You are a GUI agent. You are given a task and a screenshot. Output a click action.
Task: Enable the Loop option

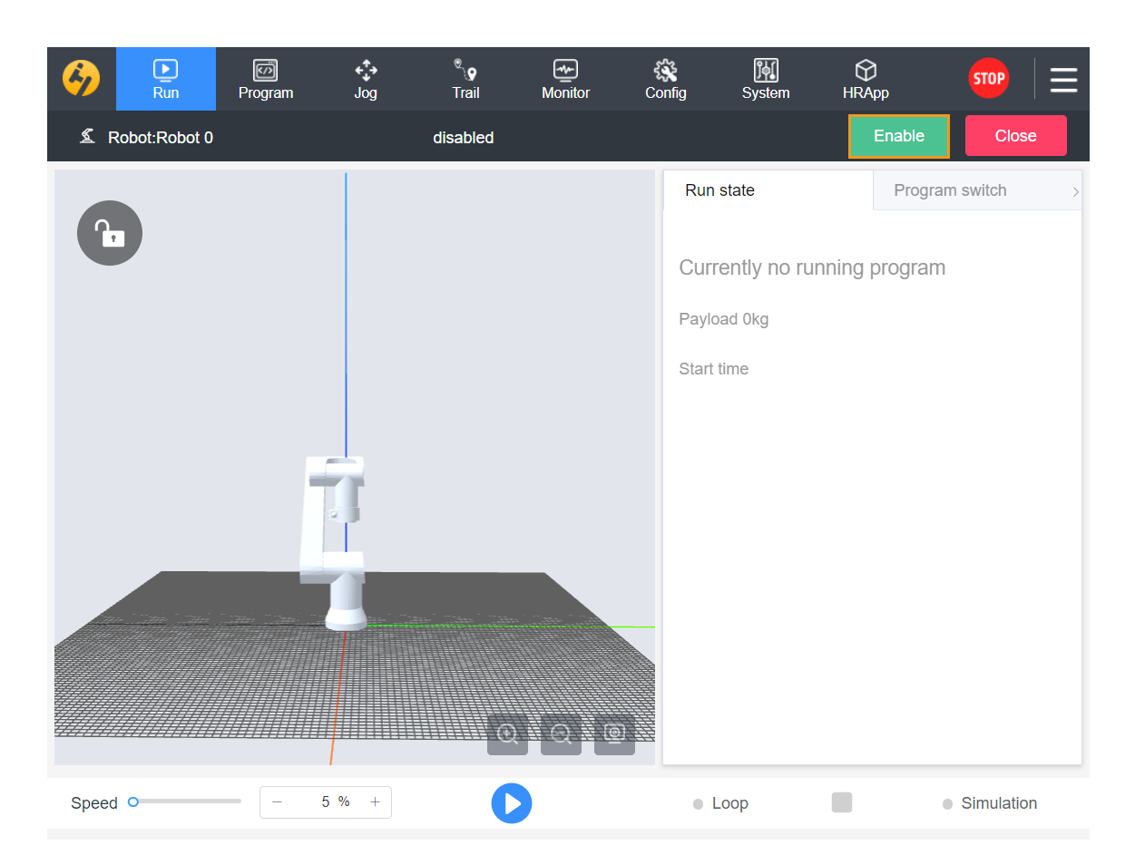[699, 804]
